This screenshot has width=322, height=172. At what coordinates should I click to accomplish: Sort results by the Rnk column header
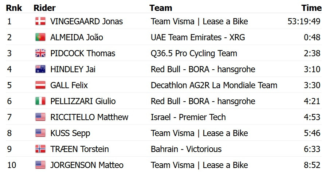(14, 8)
